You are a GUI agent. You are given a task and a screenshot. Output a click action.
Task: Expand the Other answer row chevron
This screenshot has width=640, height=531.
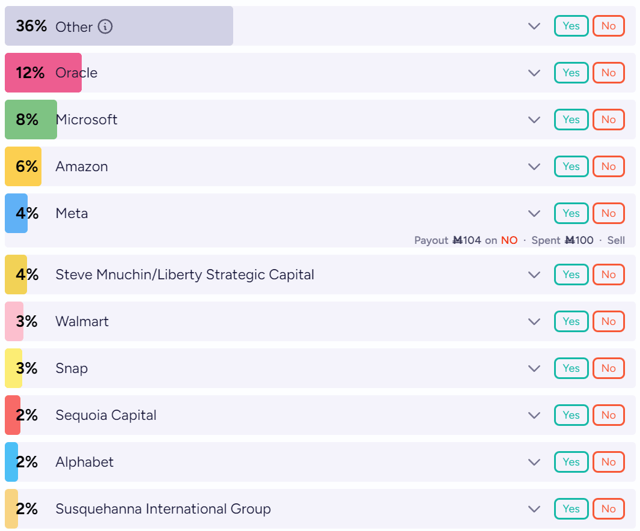point(534,26)
